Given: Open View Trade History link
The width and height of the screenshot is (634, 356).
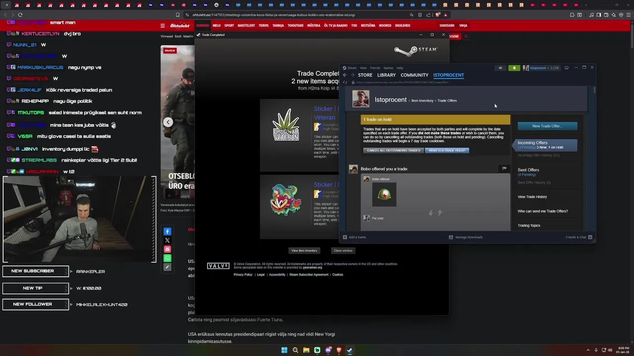Looking at the screenshot, I should point(532,197).
